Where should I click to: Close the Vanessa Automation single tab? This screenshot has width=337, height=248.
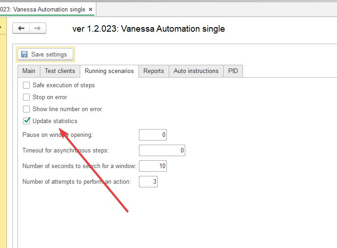tap(91, 10)
